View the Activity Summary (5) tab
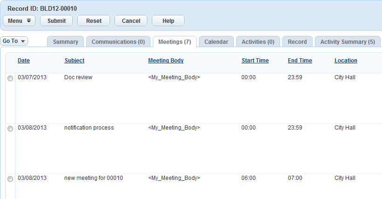Screen dimensions: 382x199 click(x=348, y=42)
